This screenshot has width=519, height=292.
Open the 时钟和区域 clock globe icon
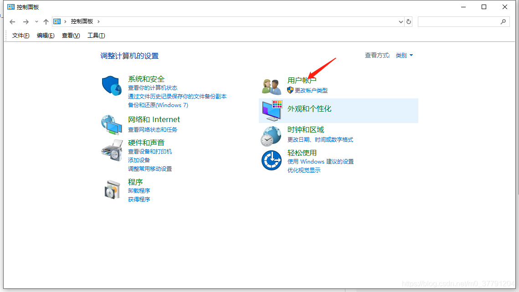pos(271,136)
